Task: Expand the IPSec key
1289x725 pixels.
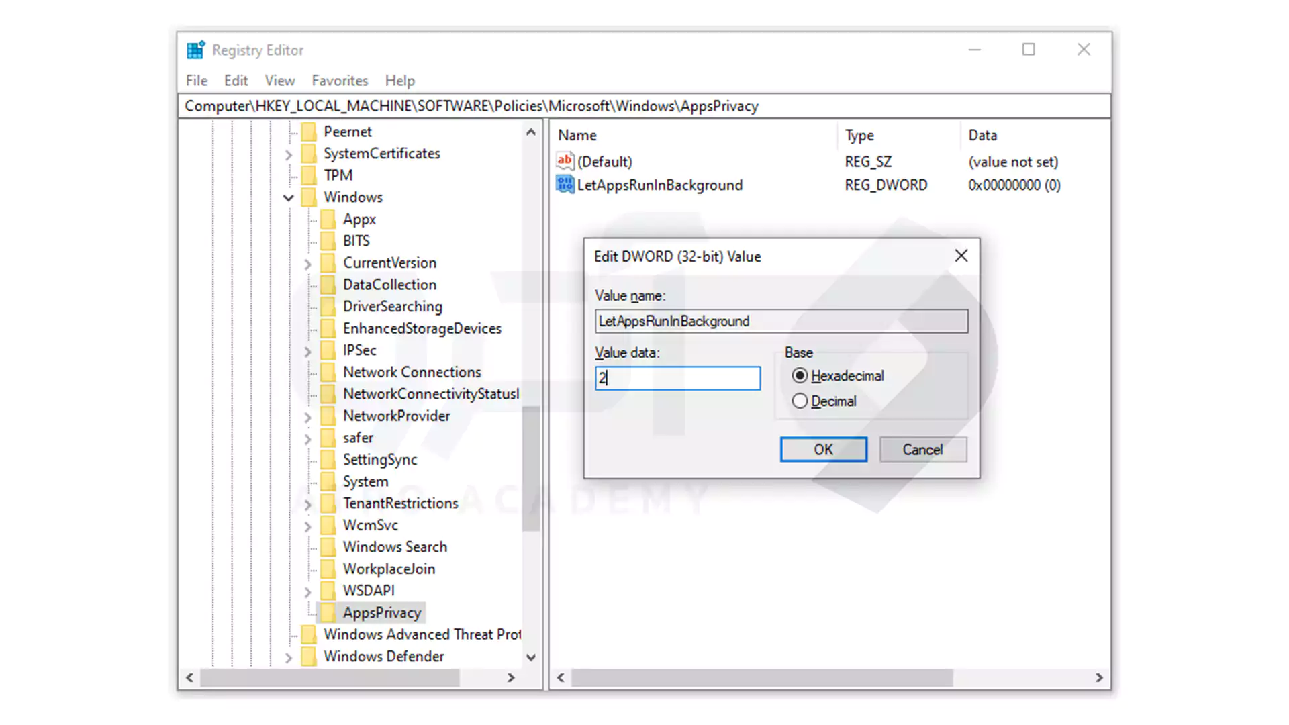Action: tap(308, 352)
